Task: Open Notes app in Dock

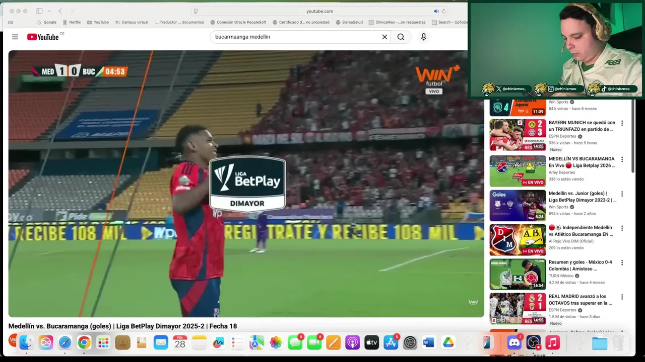Action: point(199,343)
